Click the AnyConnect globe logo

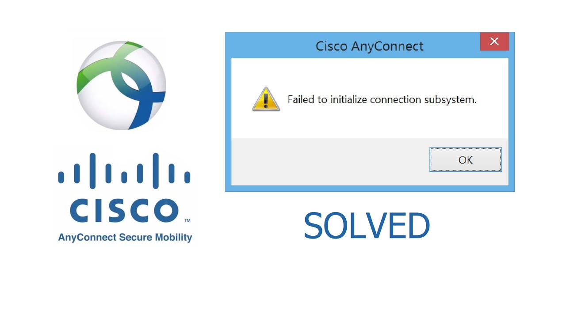point(122,85)
